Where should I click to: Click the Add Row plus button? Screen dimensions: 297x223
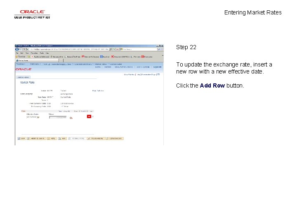pyautogui.click(x=89, y=116)
